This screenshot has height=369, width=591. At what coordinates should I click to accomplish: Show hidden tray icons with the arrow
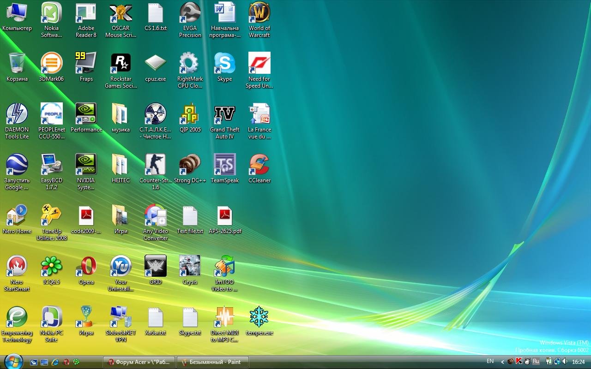(x=502, y=362)
